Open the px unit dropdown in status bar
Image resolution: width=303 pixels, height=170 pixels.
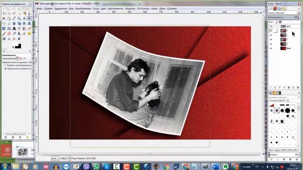(55, 159)
